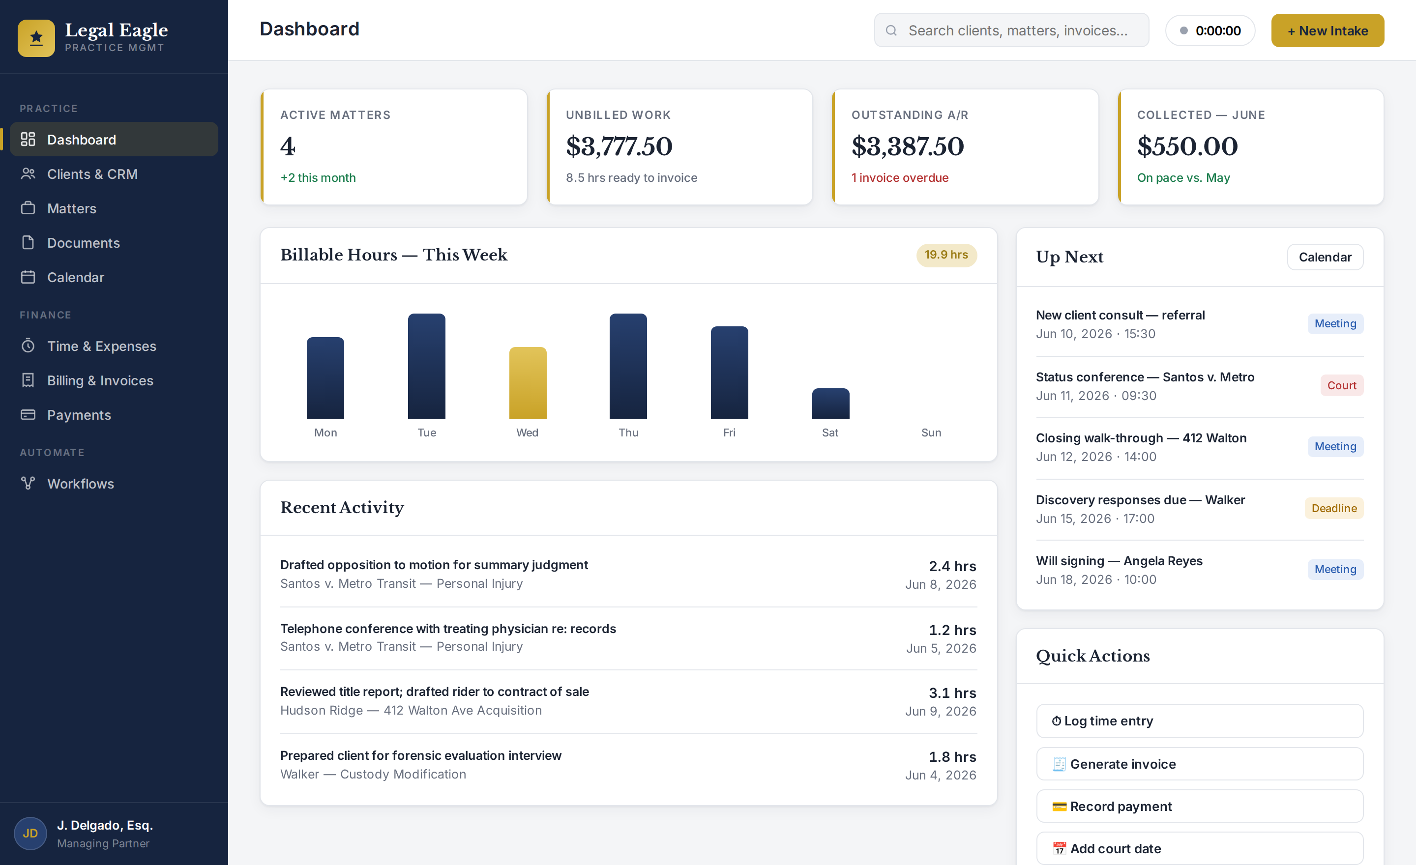This screenshot has width=1416, height=865.
Task: Click the 19.9 hrs badge
Action: 946,255
